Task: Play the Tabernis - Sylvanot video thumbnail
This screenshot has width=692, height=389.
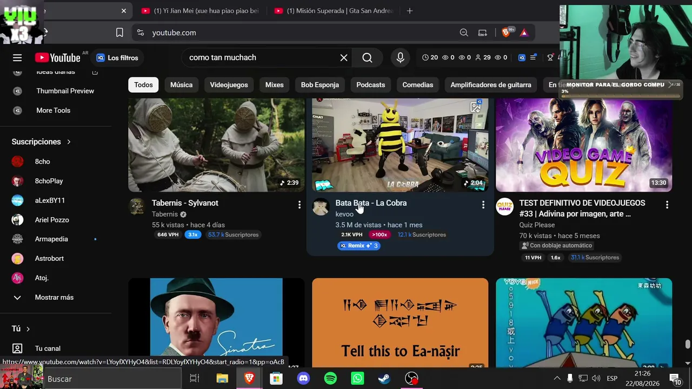Action: (216, 145)
